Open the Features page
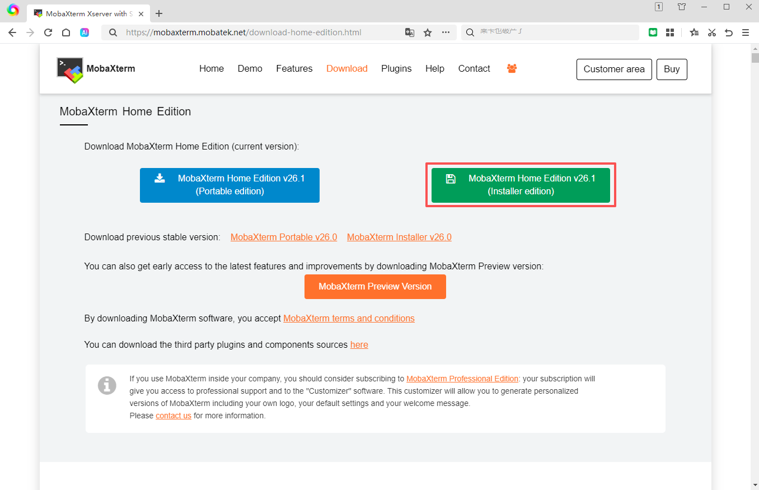This screenshot has width=759, height=490. coord(294,68)
